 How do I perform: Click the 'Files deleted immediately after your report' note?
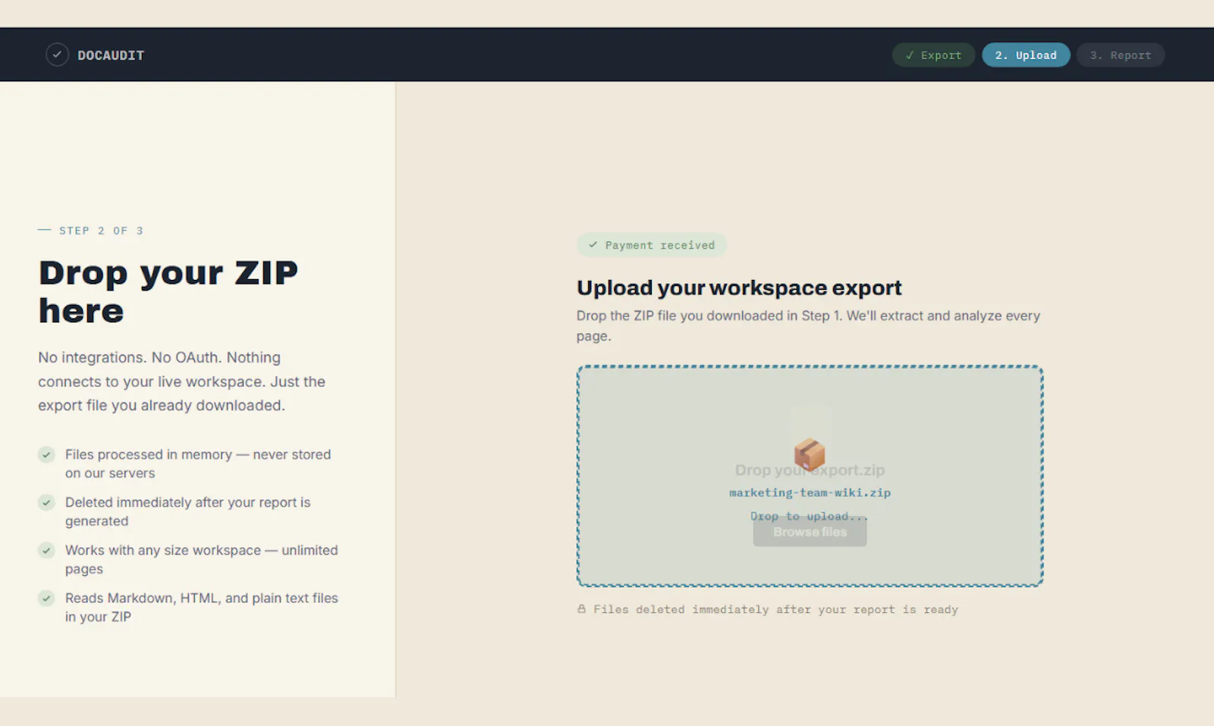[x=775, y=609]
